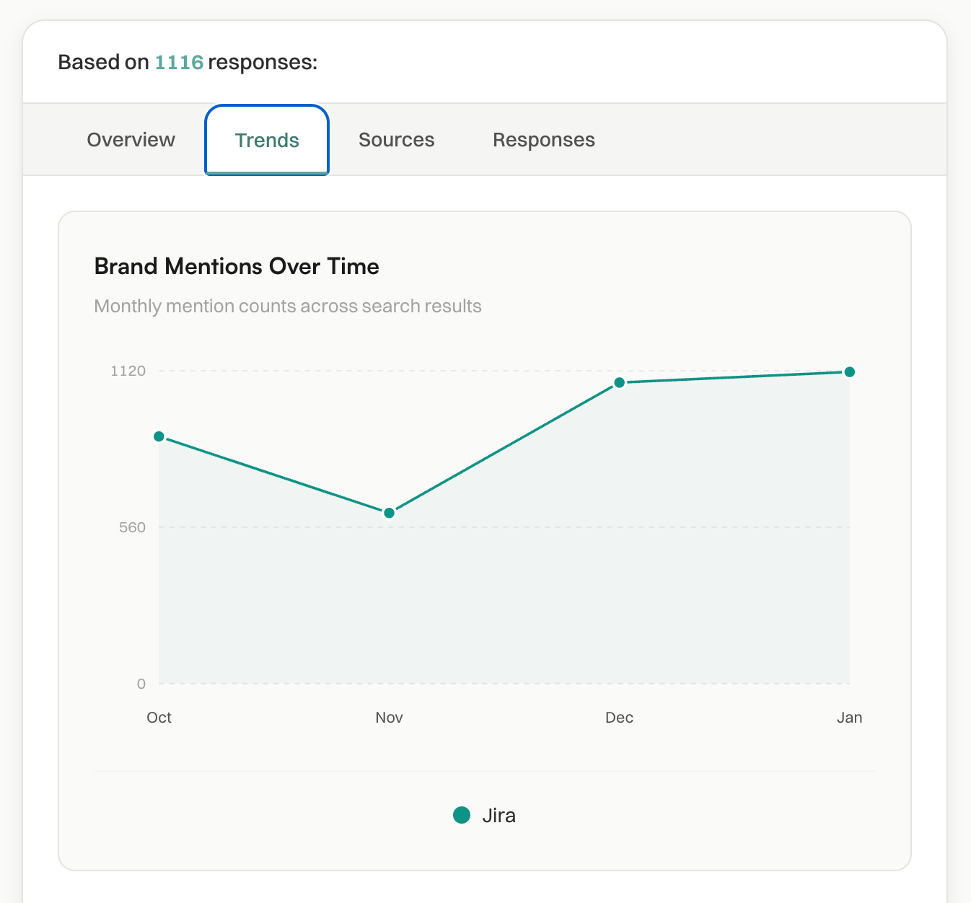Screen dimensions: 971x903
Task: Select the Dec axis label
Action: point(619,717)
